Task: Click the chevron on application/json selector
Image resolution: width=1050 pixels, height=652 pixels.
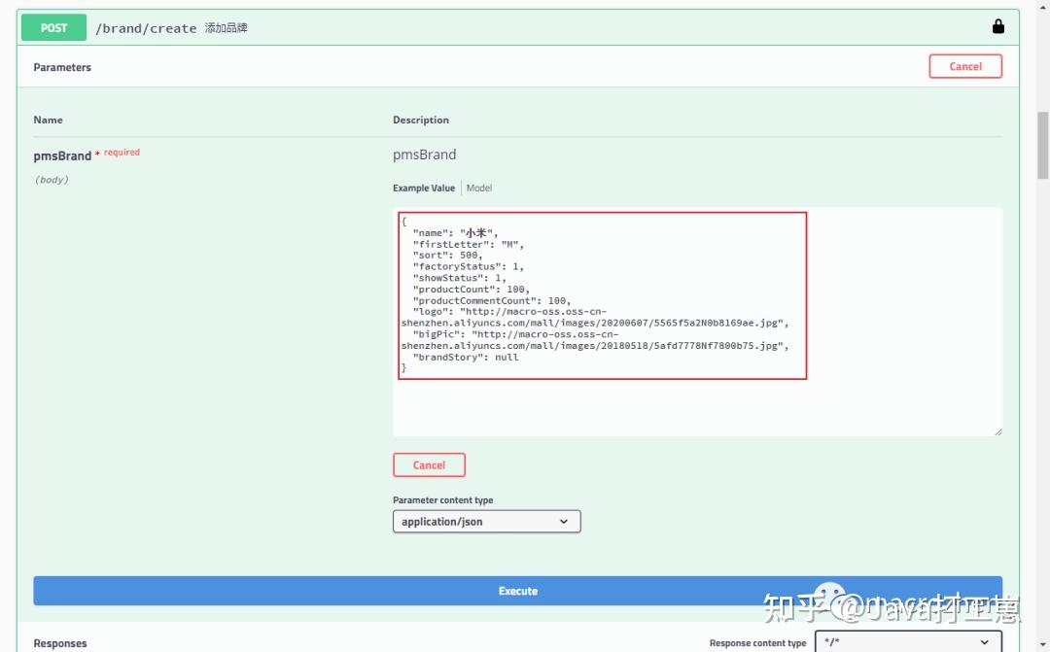Action: tap(563, 521)
